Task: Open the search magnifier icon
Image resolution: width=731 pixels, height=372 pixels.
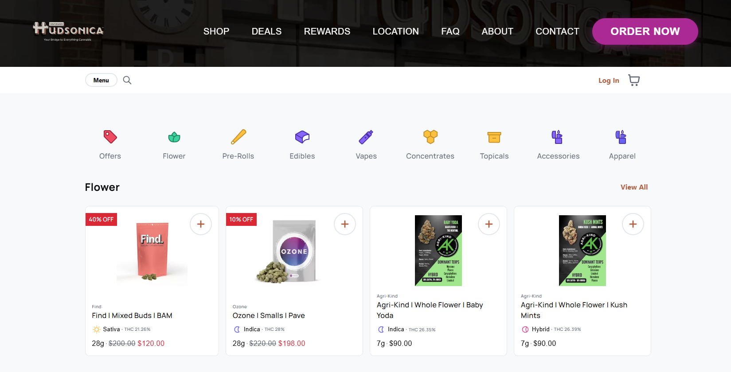Action: click(x=127, y=80)
